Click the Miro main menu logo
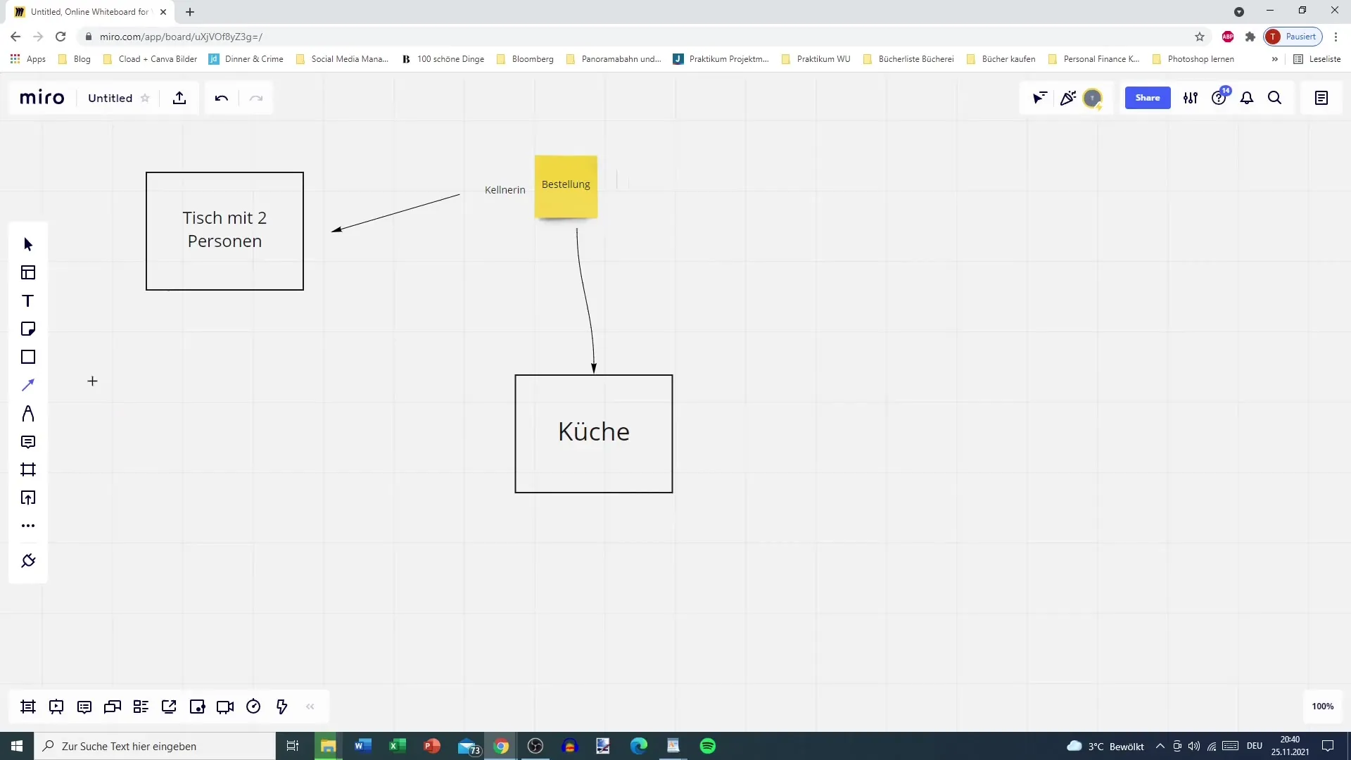The height and width of the screenshot is (760, 1351). point(42,97)
